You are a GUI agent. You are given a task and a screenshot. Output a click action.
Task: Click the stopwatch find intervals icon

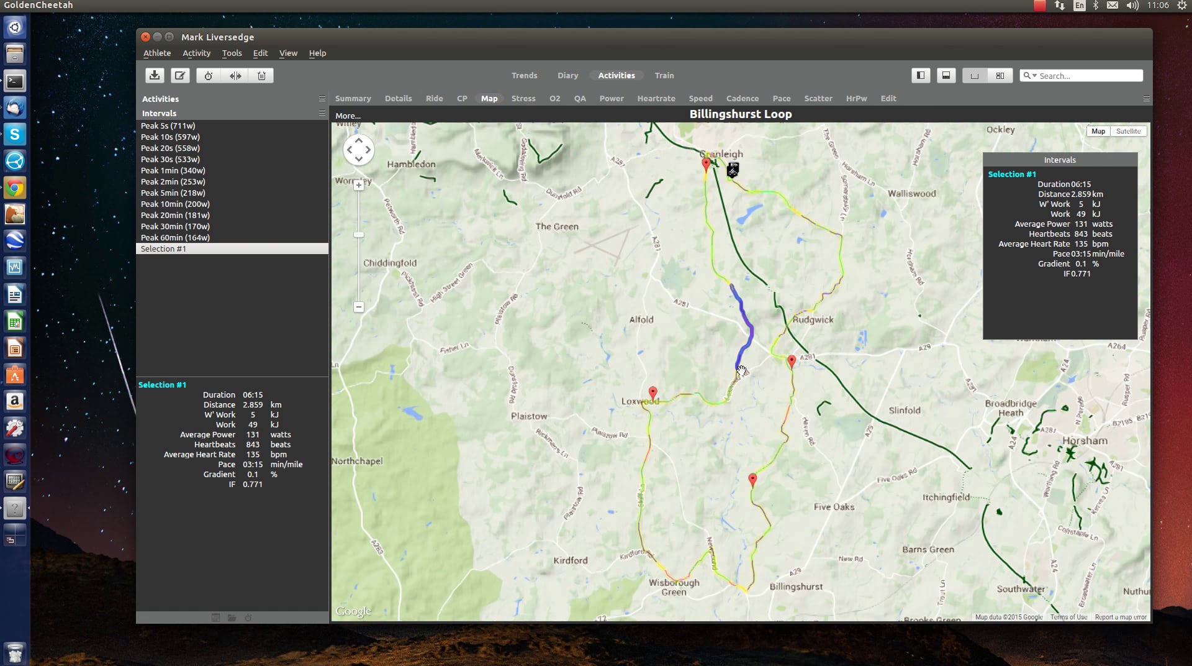[209, 75]
